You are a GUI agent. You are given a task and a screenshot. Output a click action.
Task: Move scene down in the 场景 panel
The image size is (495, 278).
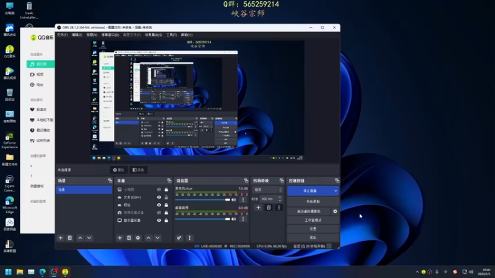click(x=89, y=238)
